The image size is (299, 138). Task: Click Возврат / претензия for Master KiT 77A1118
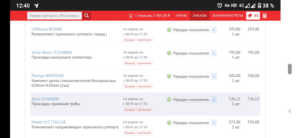pyautogui.click(x=138, y=133)
